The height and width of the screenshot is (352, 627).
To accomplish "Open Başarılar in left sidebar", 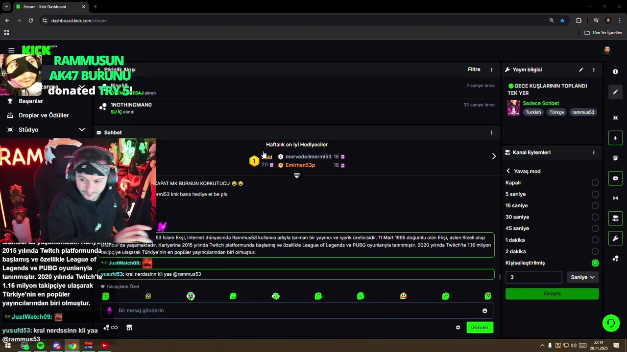I will point(31,101).
